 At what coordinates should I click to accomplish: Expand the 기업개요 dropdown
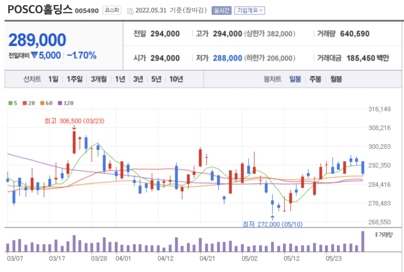pos(250,11)
